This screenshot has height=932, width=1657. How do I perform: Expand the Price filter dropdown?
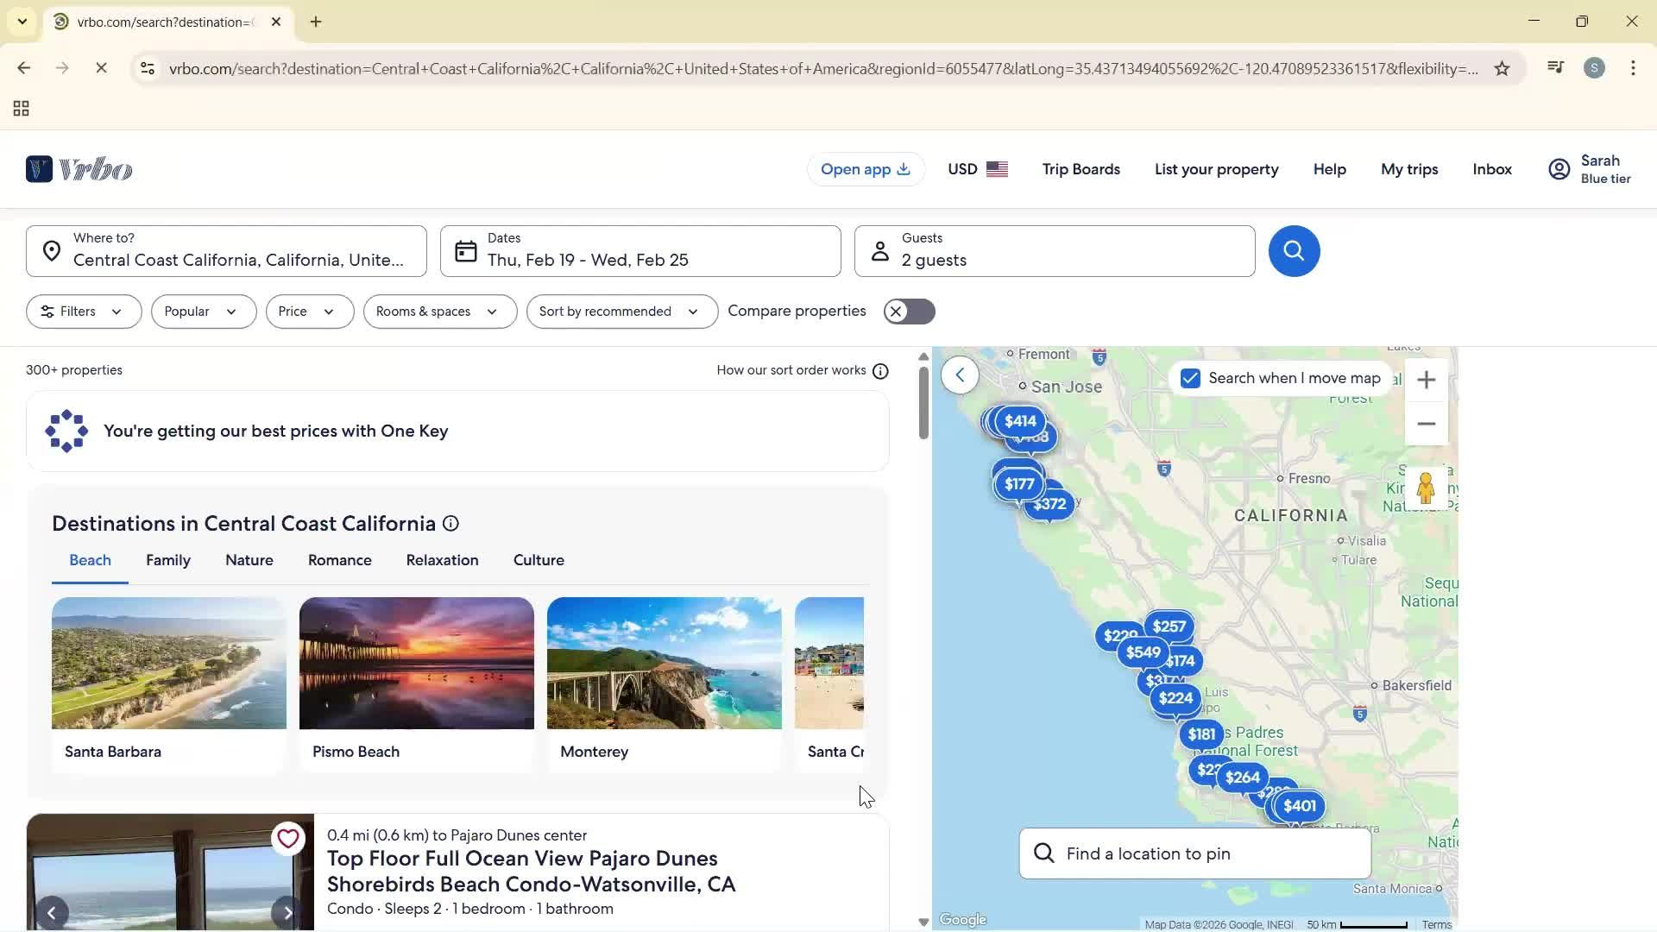[308, 311]
